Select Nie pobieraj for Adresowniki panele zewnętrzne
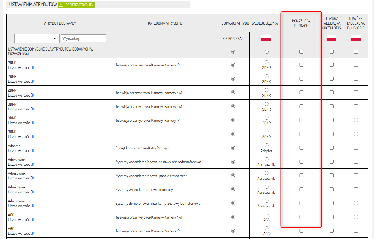This screenshot has width=374, height=239. 233,175
